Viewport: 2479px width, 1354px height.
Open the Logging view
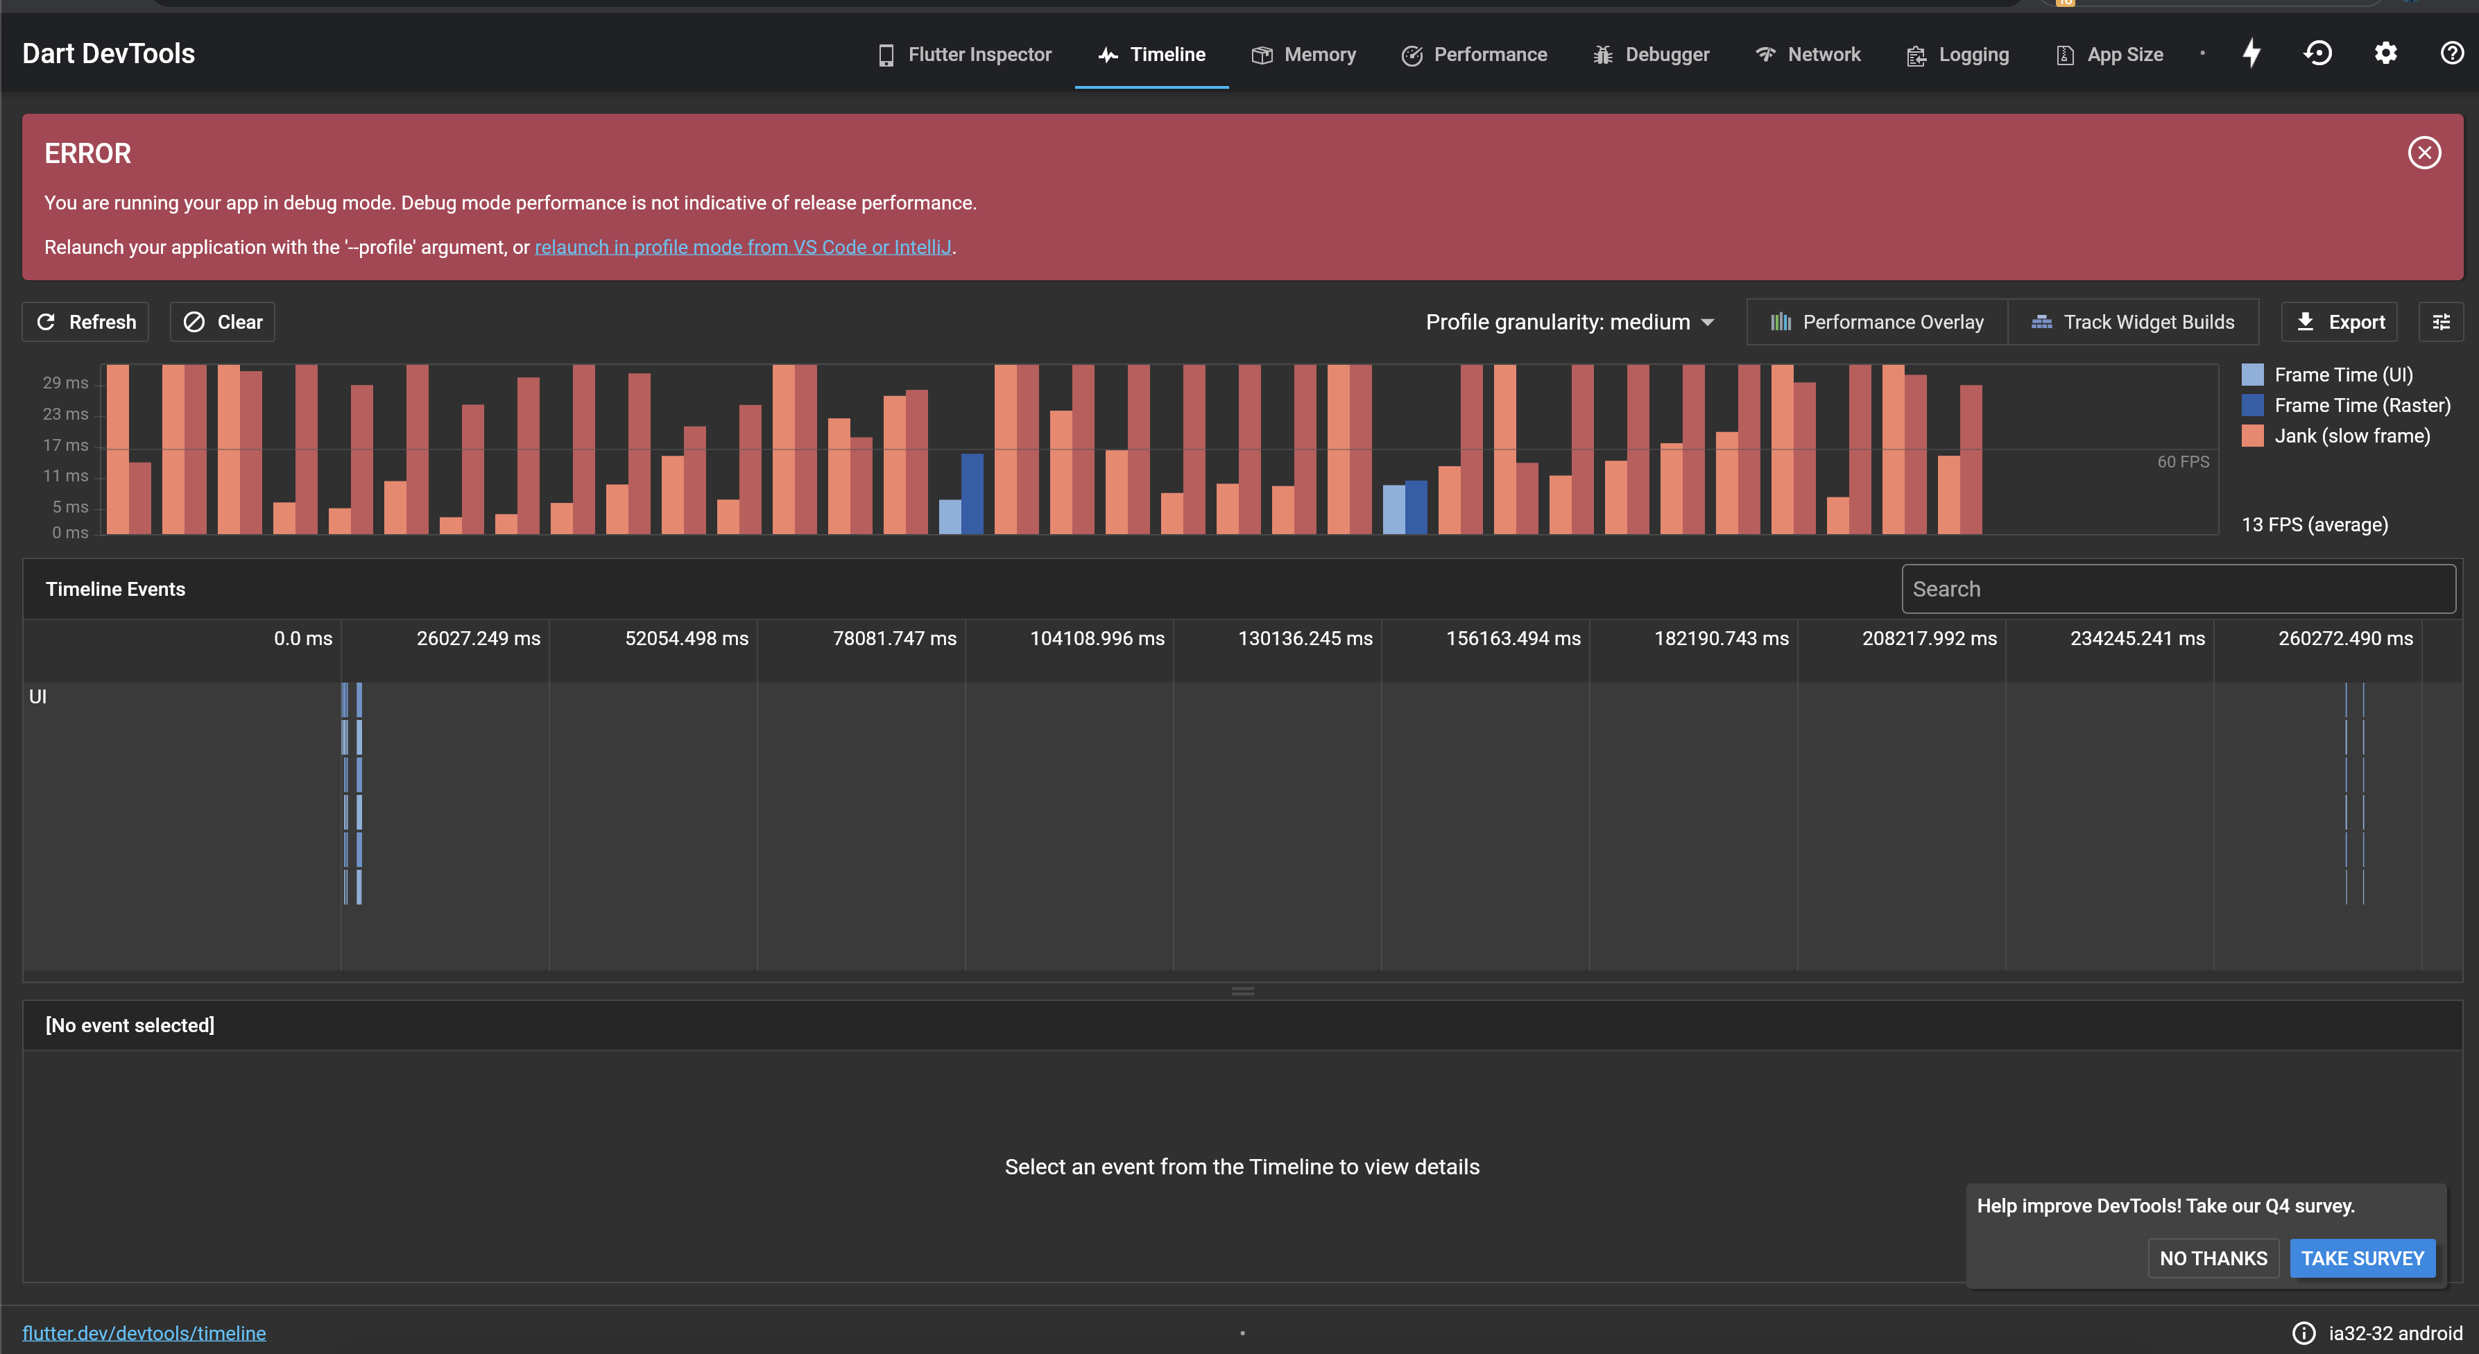tap(1957, 54)
